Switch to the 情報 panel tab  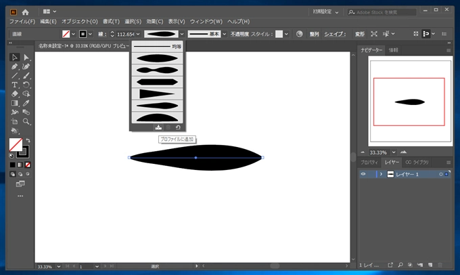point(394,50)
